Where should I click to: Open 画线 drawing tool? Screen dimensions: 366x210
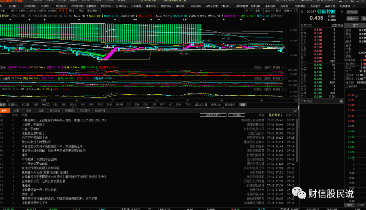click(278, 11)
